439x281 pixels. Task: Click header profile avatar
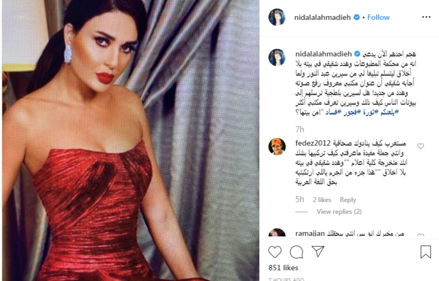point(277,17)
